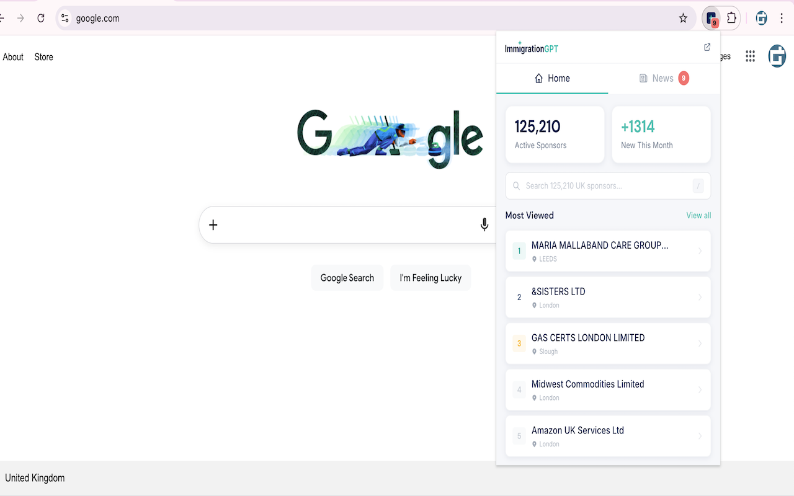Open the site information icon in address bar
The image size is (794, 496).
65,18
